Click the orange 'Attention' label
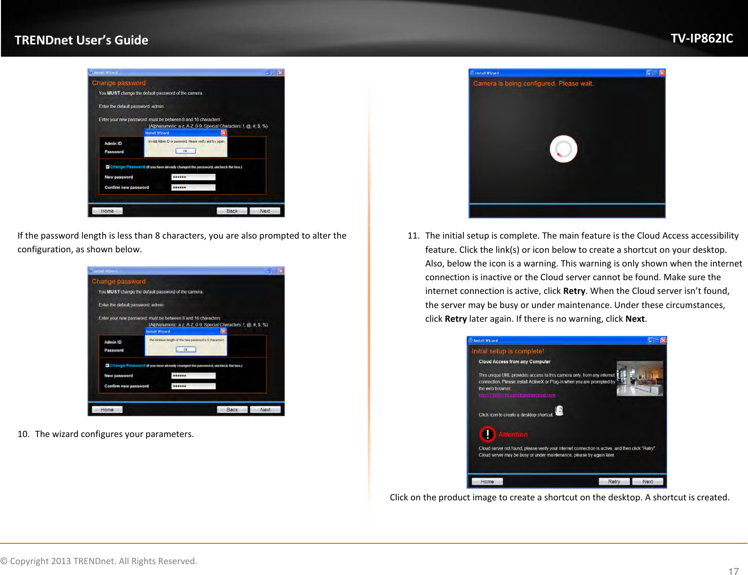 pos(513,435)
